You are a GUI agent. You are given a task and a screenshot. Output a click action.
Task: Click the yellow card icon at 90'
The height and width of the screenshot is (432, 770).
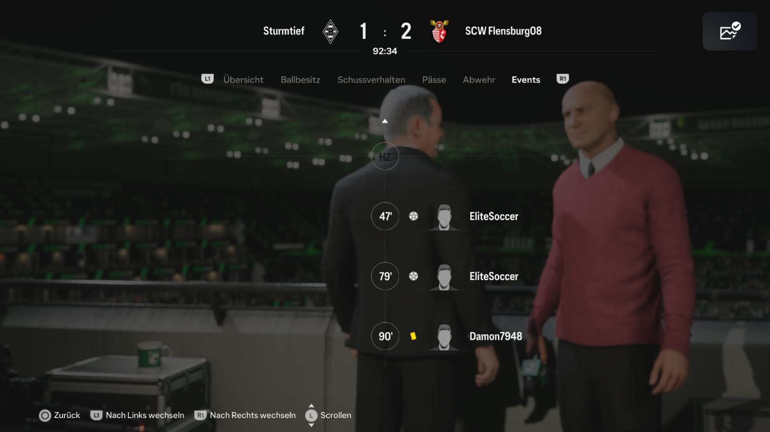point(413,336)
